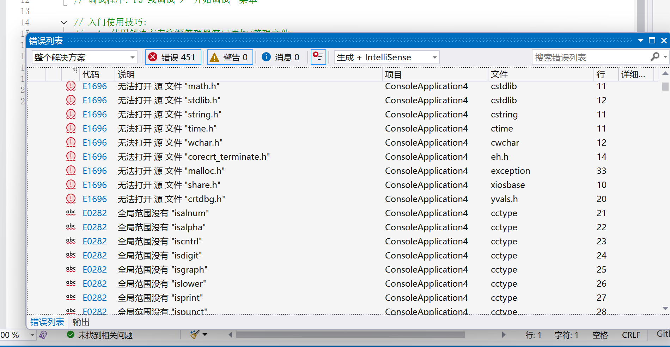Collapse the code region at line 14

[64, 22]
